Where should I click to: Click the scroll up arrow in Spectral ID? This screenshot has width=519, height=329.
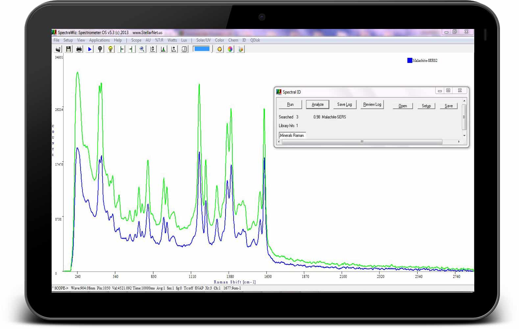[x=464, y=101]
